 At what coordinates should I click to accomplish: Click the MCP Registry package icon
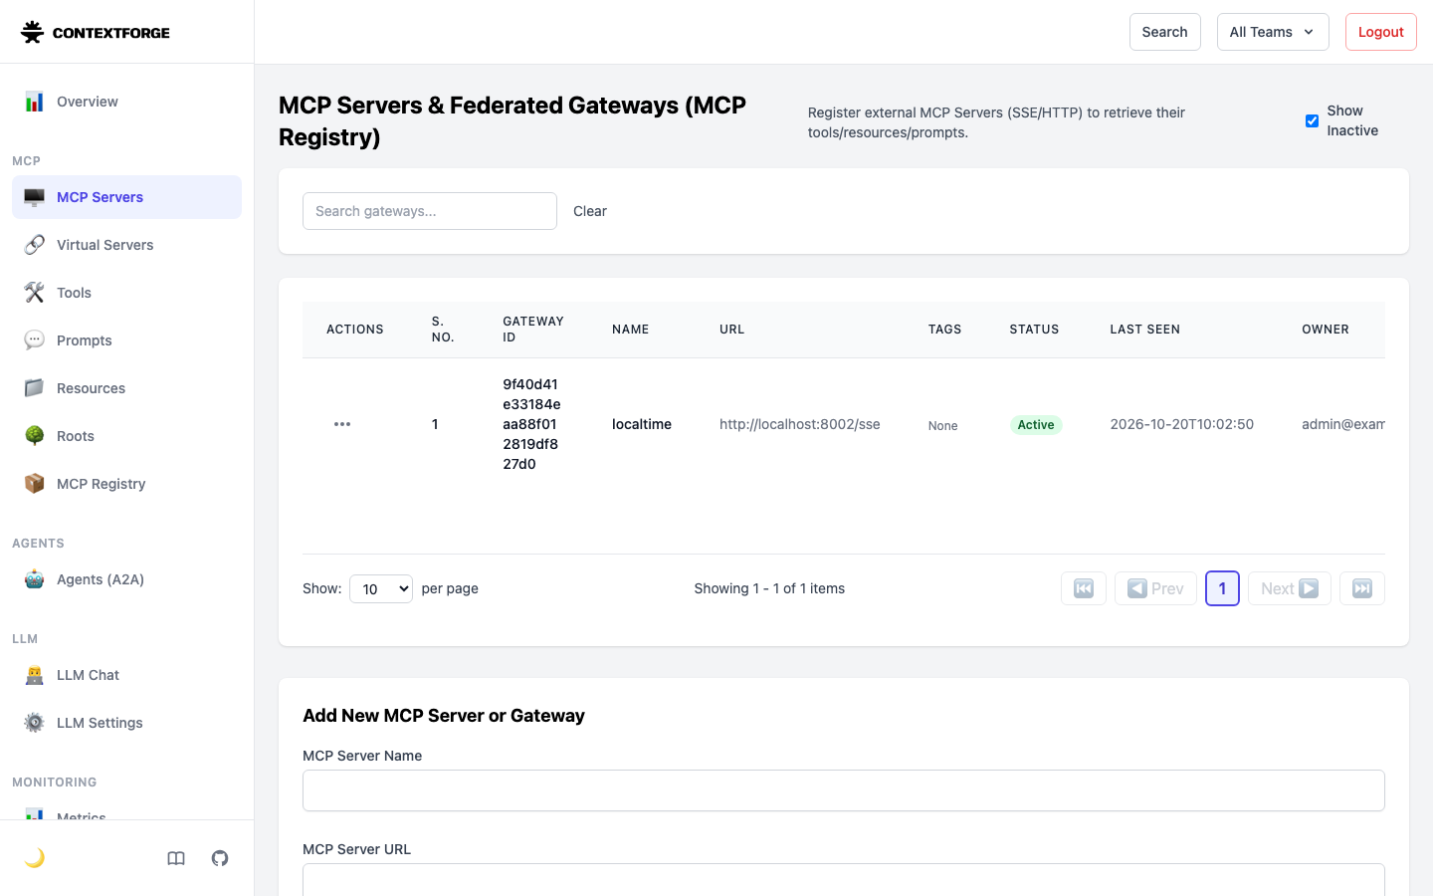pyautogui.click(x=35, y=484)
